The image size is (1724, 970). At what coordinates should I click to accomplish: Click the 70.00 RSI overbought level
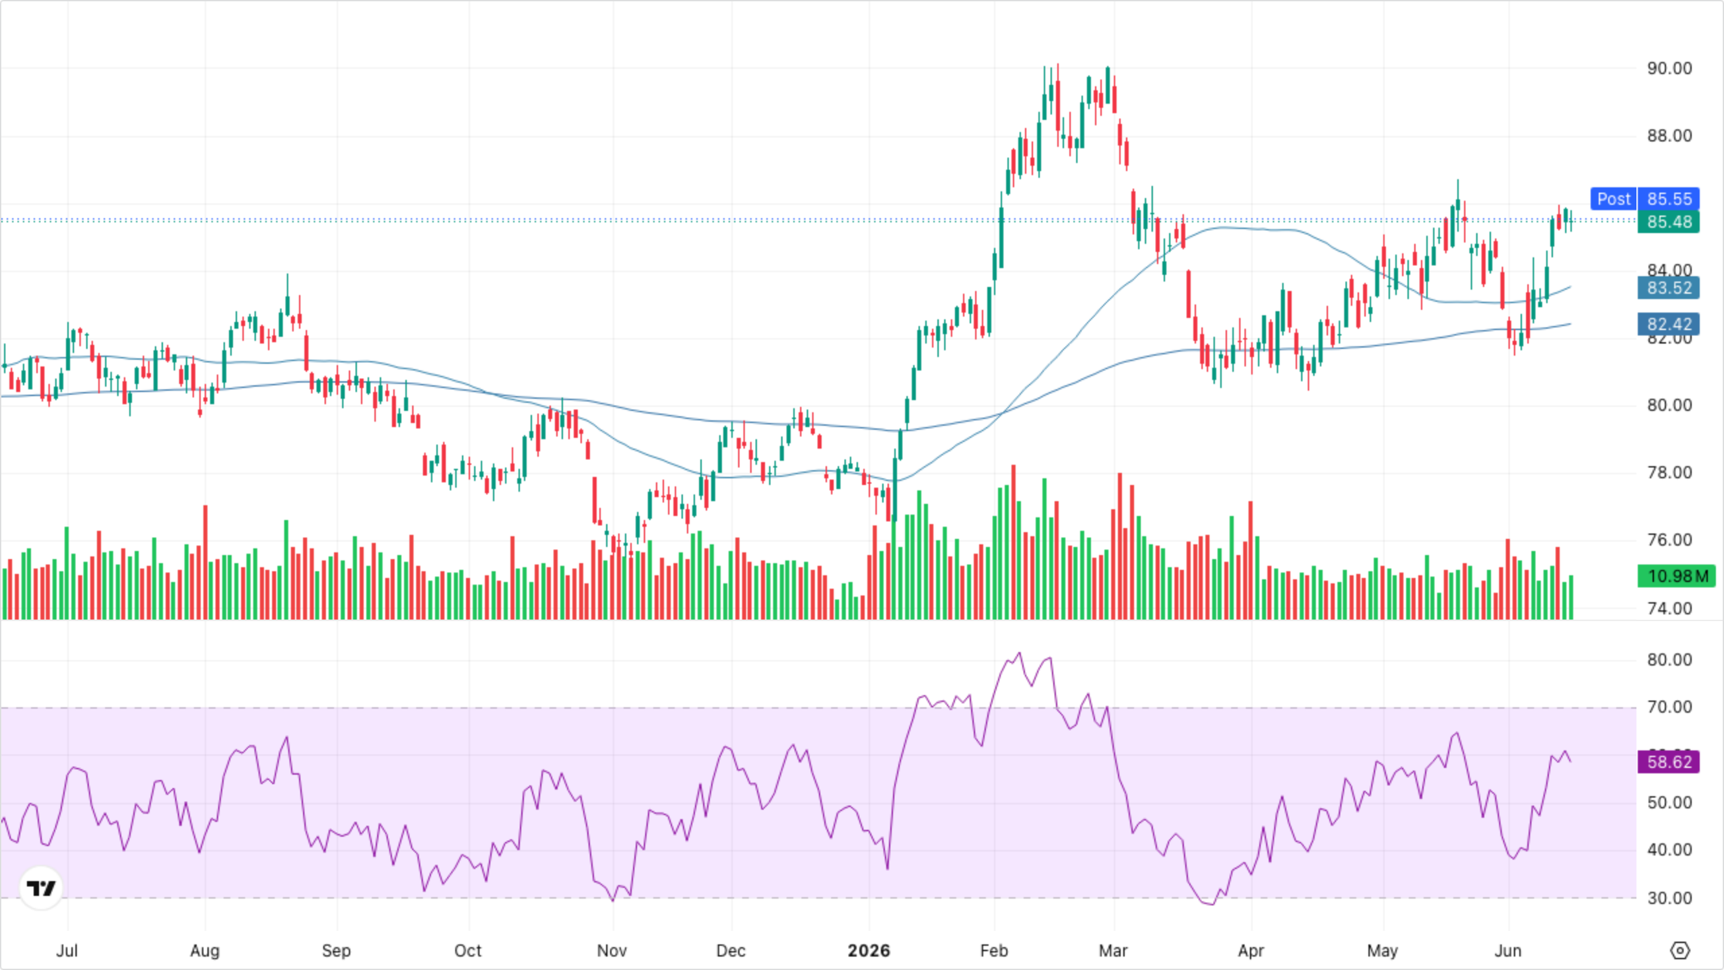point(1669,707)
